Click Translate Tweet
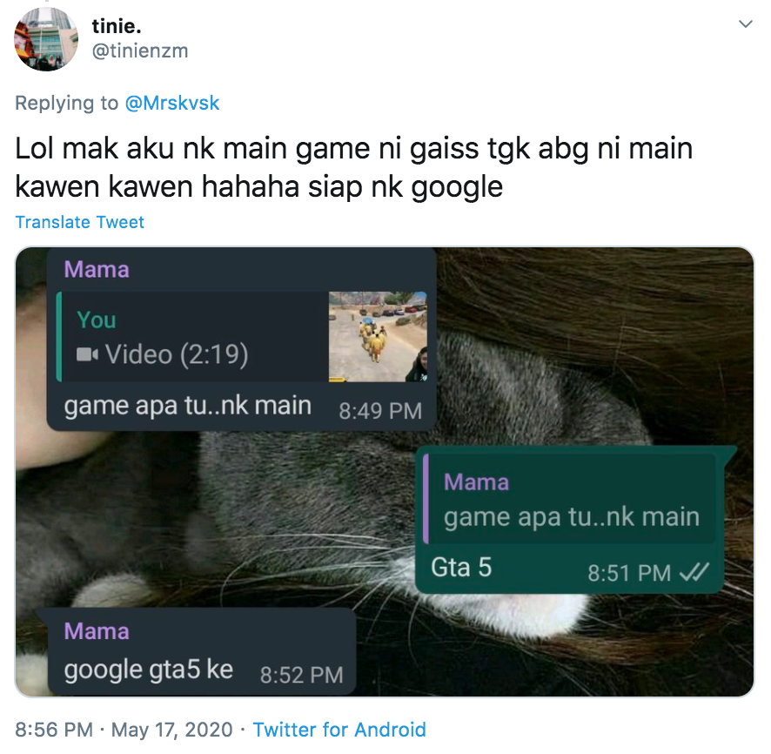 80,222
